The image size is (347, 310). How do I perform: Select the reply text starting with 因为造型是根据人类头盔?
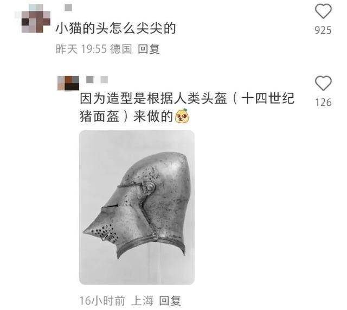[187, 107]
